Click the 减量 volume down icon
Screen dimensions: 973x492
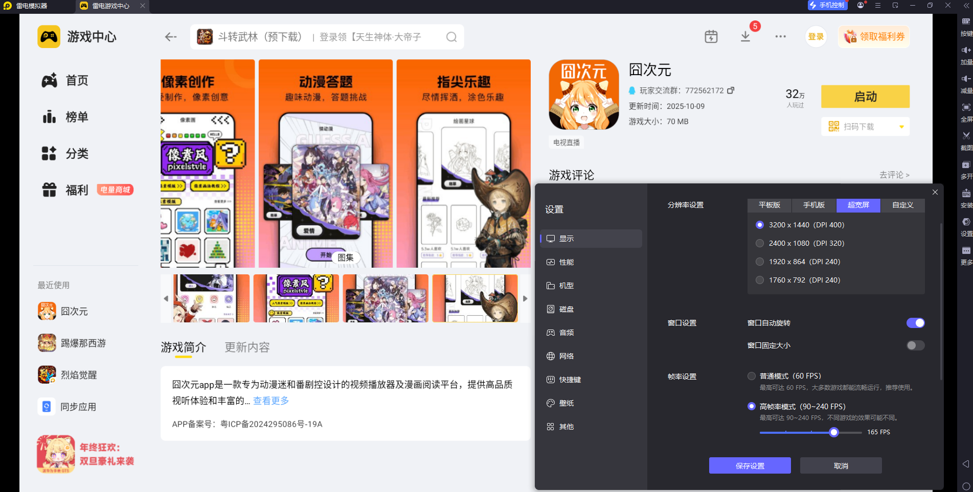pyautogui.click(x=966, y=79)
